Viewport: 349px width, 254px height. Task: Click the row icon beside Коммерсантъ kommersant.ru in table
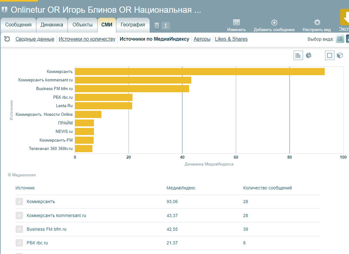[19, 215]
